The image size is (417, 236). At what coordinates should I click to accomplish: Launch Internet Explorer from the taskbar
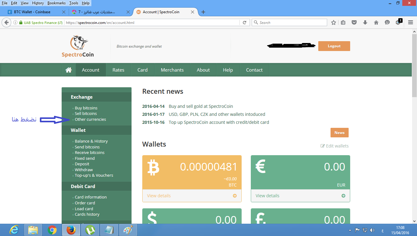(x=14, y=230)
